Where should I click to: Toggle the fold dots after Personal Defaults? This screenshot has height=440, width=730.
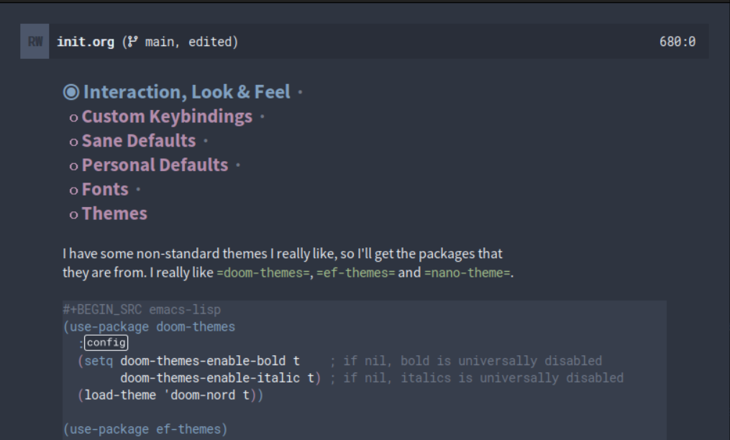point(237,165)
